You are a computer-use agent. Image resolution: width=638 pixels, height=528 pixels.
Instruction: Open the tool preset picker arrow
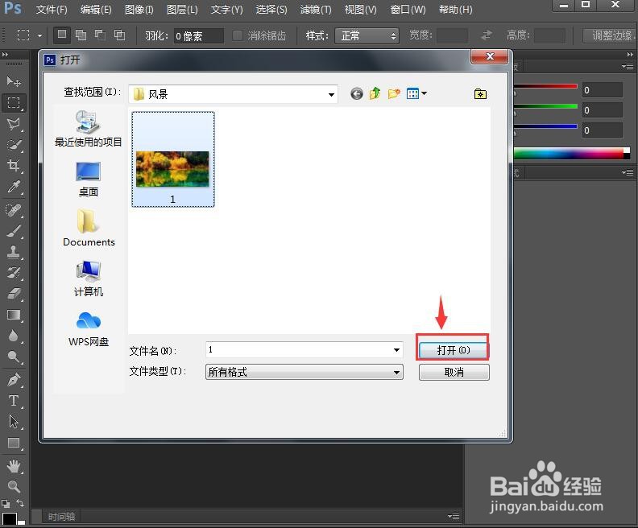(39, 35)
